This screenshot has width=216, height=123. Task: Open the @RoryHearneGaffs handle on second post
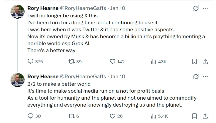[83, 77]
